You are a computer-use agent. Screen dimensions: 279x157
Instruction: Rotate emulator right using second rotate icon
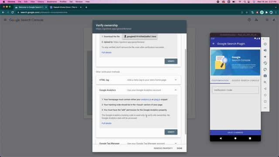(265, 69)
